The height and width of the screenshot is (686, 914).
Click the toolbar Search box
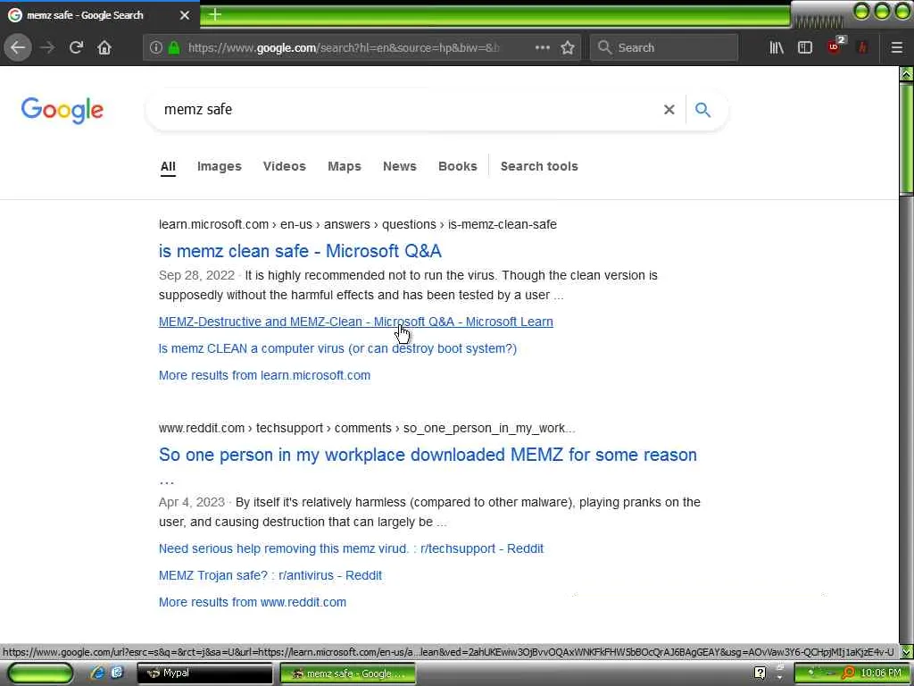click(x=664, y=47)
